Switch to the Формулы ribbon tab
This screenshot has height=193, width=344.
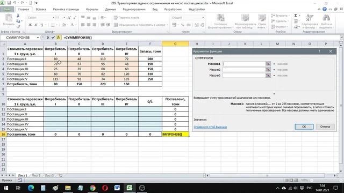tap(92, 9)
